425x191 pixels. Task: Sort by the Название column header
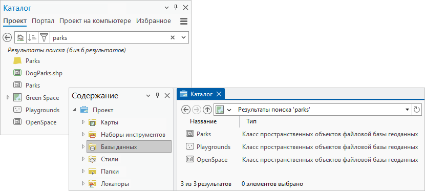click(203, 122)
